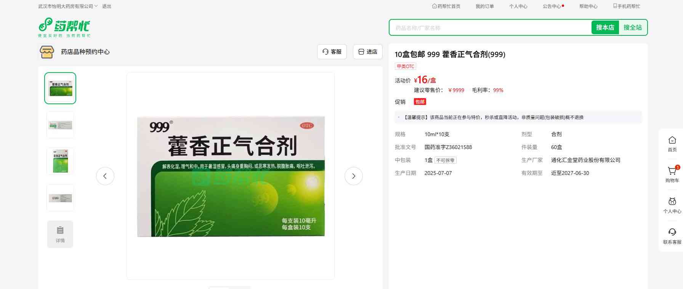Image resolution: width=683 pixels, height=289 pixels.
Task: Open 公告中心 in top menu
Action: 552,6
